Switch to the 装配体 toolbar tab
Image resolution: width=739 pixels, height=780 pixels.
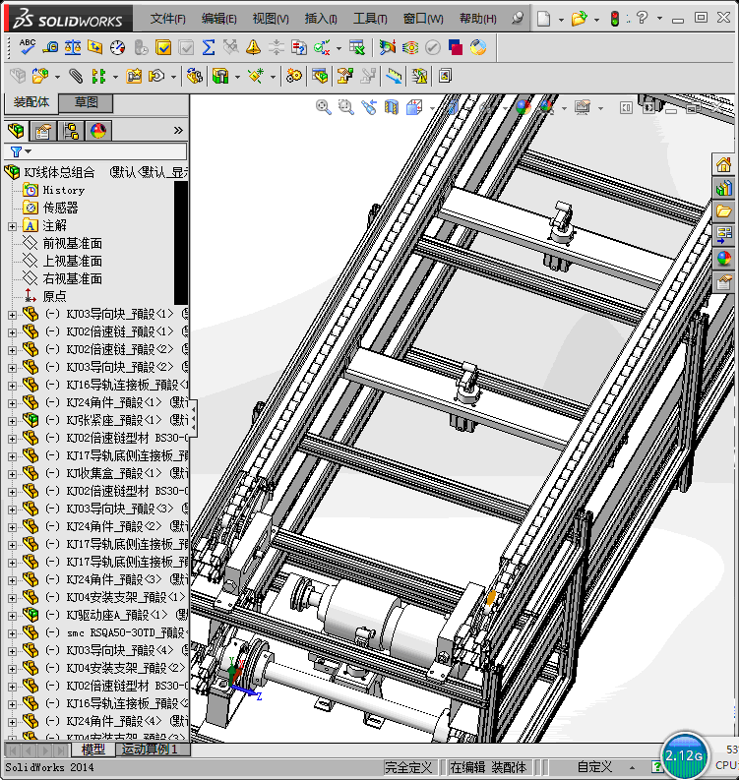(31, 102)
